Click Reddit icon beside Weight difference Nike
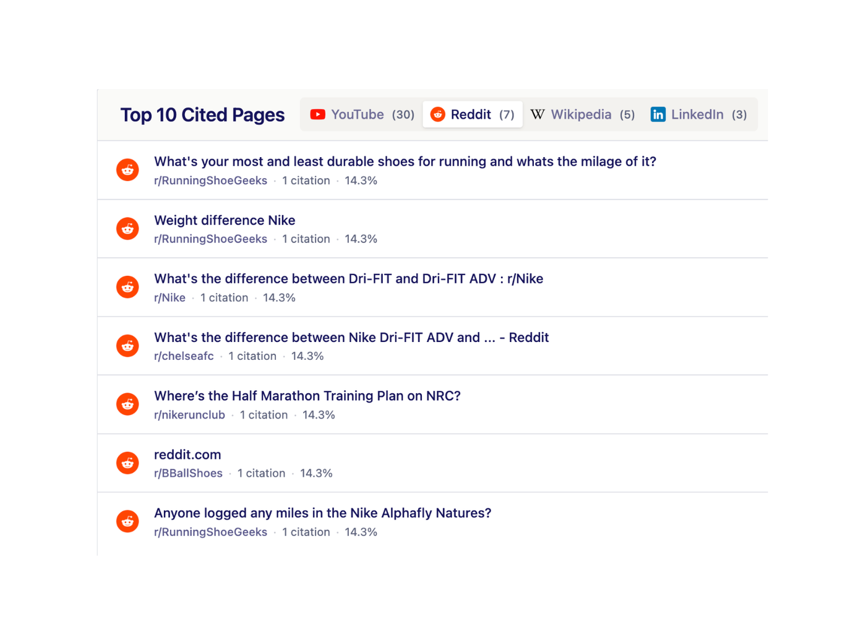The width and height of the screenshot is (866, 635). pos(127,229)
